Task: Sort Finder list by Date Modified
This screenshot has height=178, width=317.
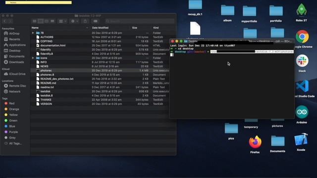Action: pyautogui.click(x=110, y=28)
